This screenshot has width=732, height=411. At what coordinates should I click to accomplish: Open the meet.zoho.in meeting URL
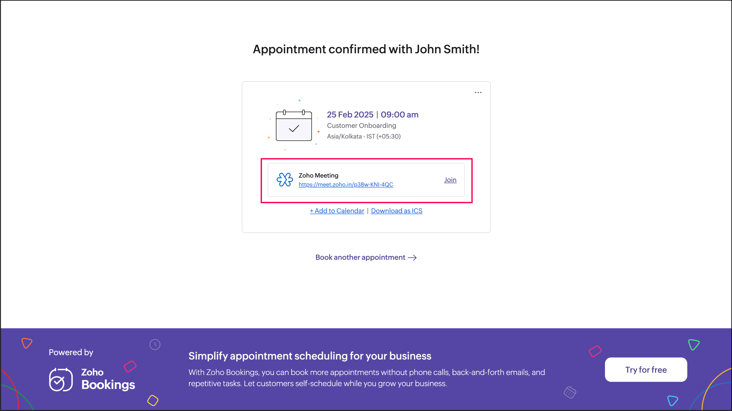[x=346, y=184]
